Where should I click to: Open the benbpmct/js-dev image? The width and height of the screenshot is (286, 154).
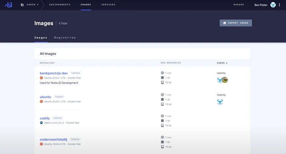[x=54, y=73]
